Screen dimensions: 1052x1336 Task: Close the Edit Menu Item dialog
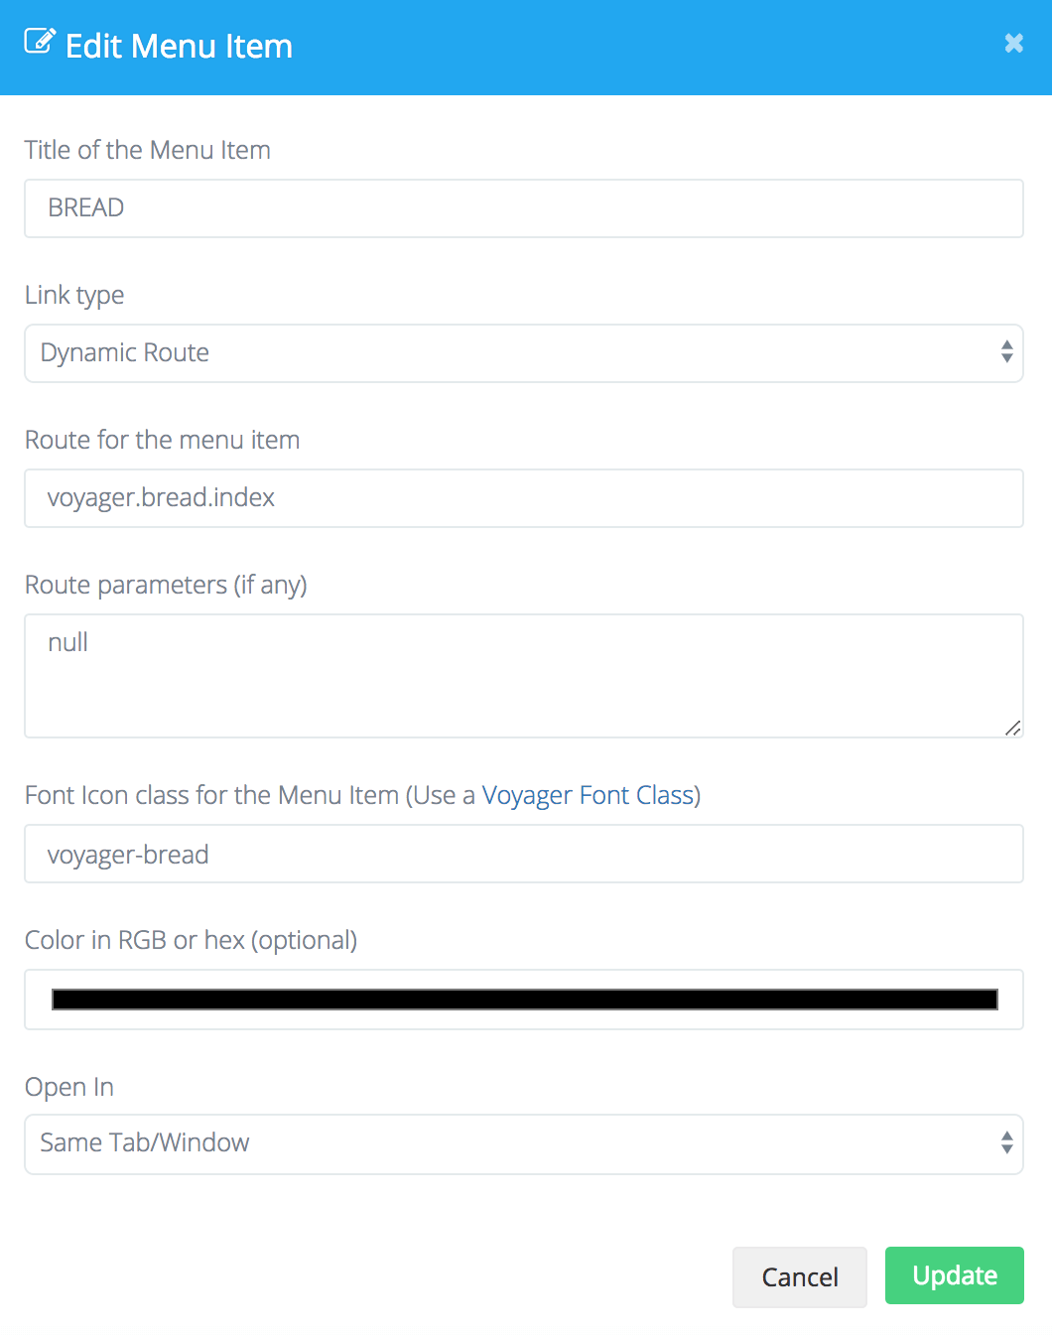click(1013, 43)
